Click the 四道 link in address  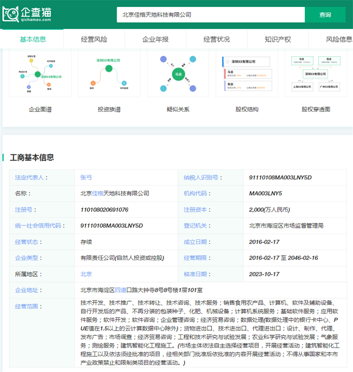[x=120, y=290]
